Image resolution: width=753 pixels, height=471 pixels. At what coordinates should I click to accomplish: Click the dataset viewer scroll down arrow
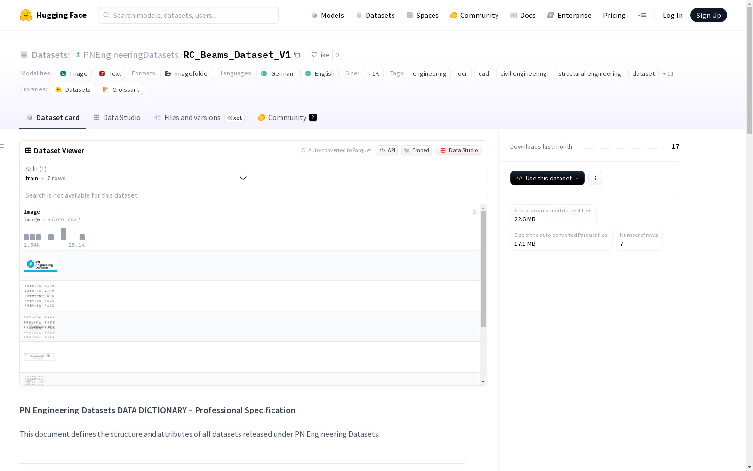[483, 382]
